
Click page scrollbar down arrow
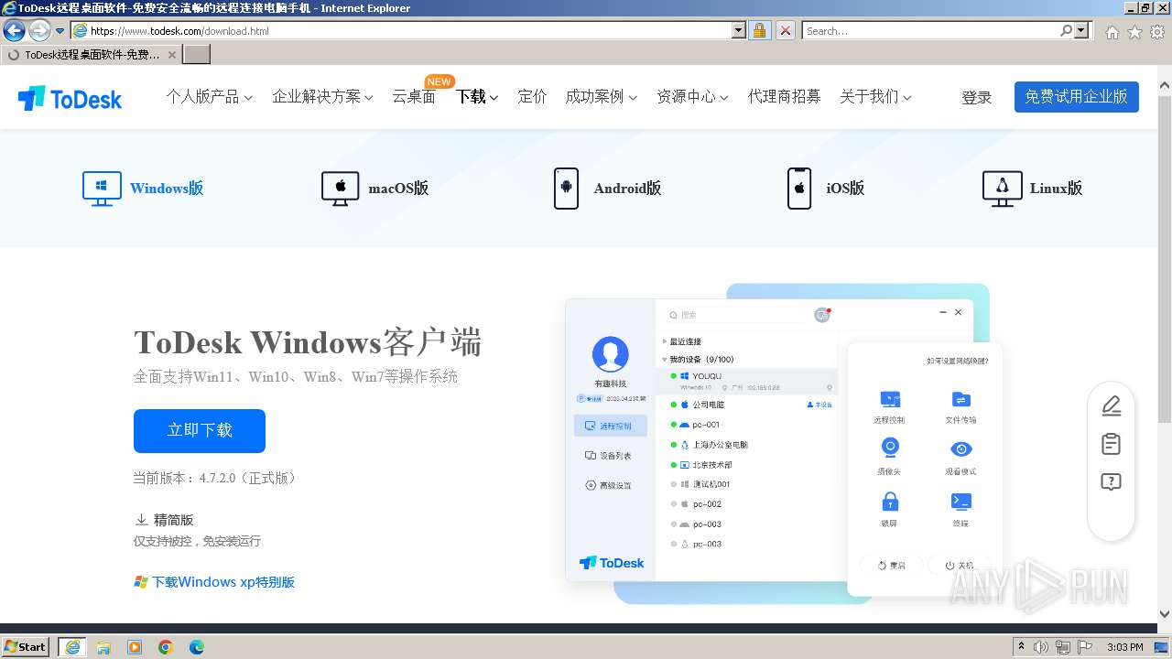(1164, 614)
